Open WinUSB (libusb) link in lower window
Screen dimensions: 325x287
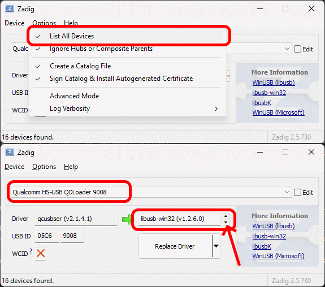click(274, 226)
